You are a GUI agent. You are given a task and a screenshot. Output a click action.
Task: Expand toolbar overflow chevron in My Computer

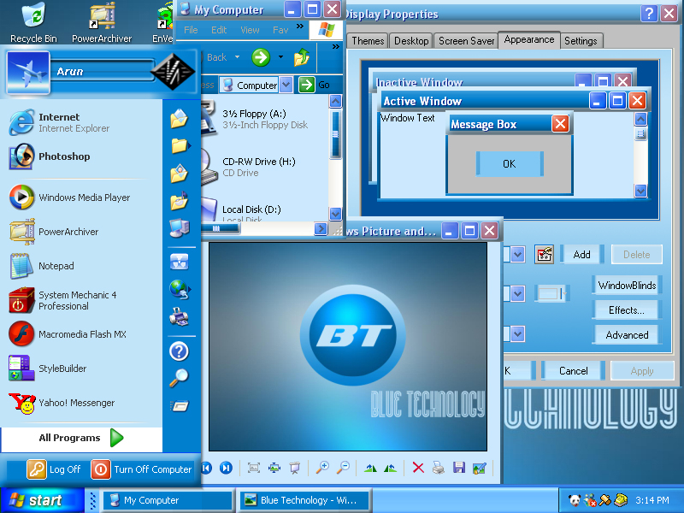[335, 46]
